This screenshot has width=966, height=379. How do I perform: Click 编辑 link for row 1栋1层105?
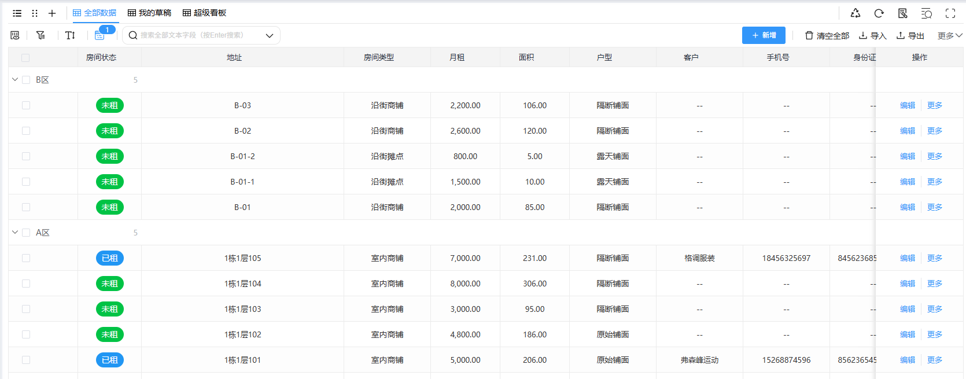[907, 258]
